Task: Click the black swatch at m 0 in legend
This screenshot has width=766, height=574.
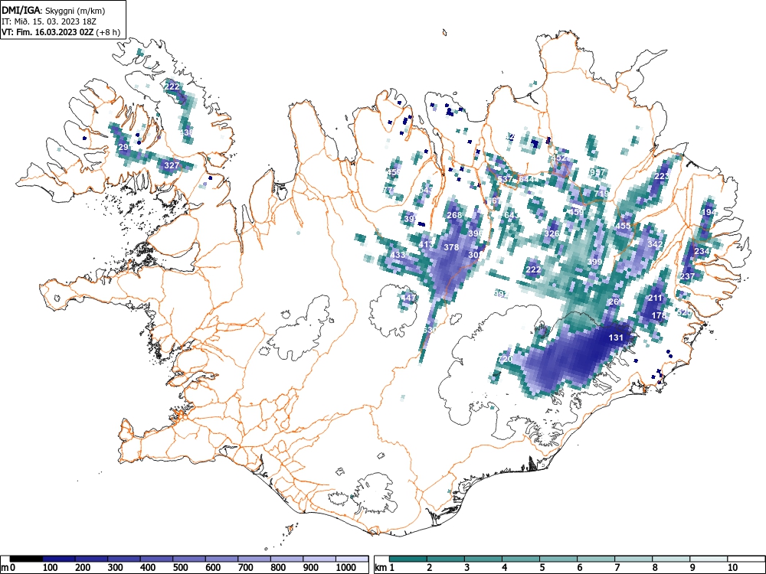Action: tap(26, 559)
